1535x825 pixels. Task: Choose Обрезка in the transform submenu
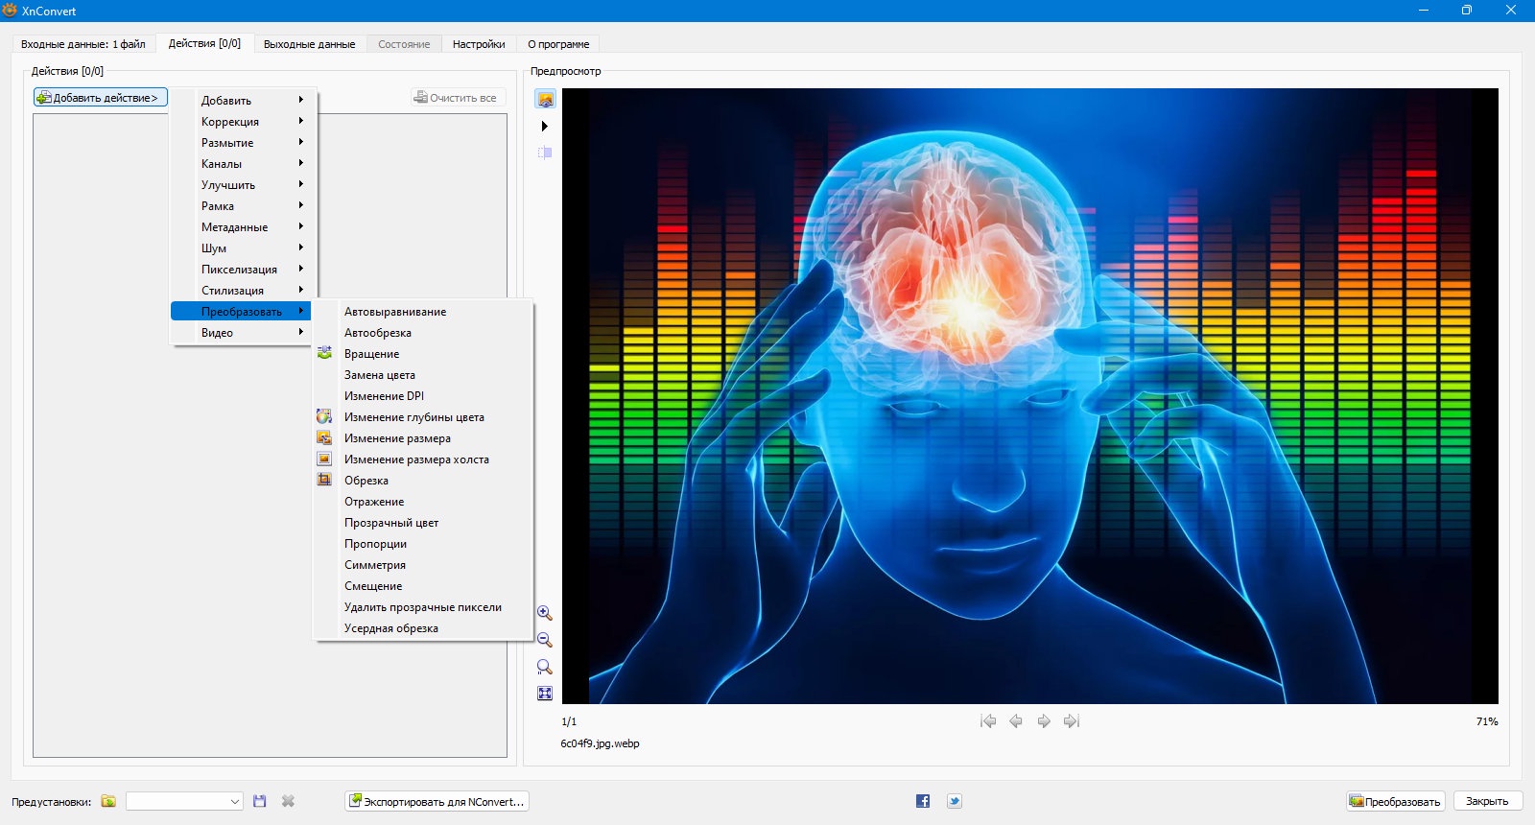[366, 481]
